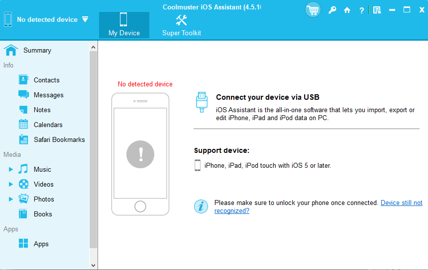
Task: Click the Notes icon in sidebar
Action: [x=23, y=110]
